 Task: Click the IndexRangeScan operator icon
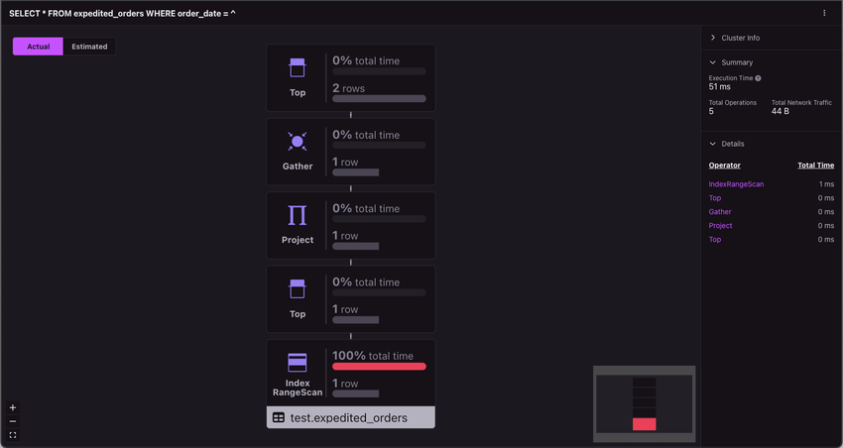pyautogui.click(x=298, y=363)
